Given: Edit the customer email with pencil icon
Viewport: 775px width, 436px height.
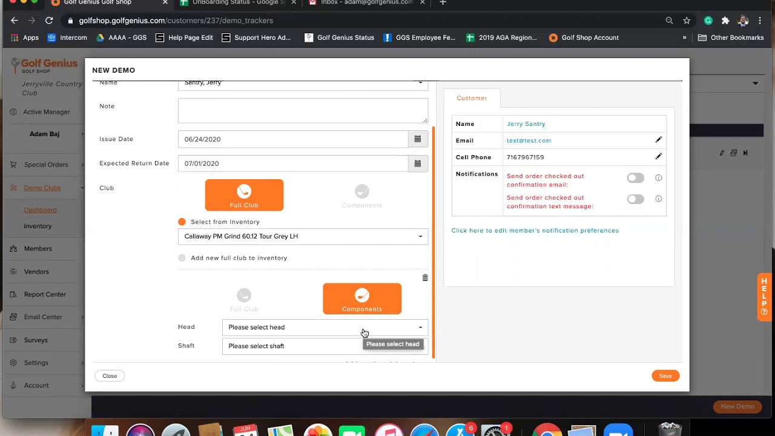Looking at the screenshot, I should [x=659, y=140].
